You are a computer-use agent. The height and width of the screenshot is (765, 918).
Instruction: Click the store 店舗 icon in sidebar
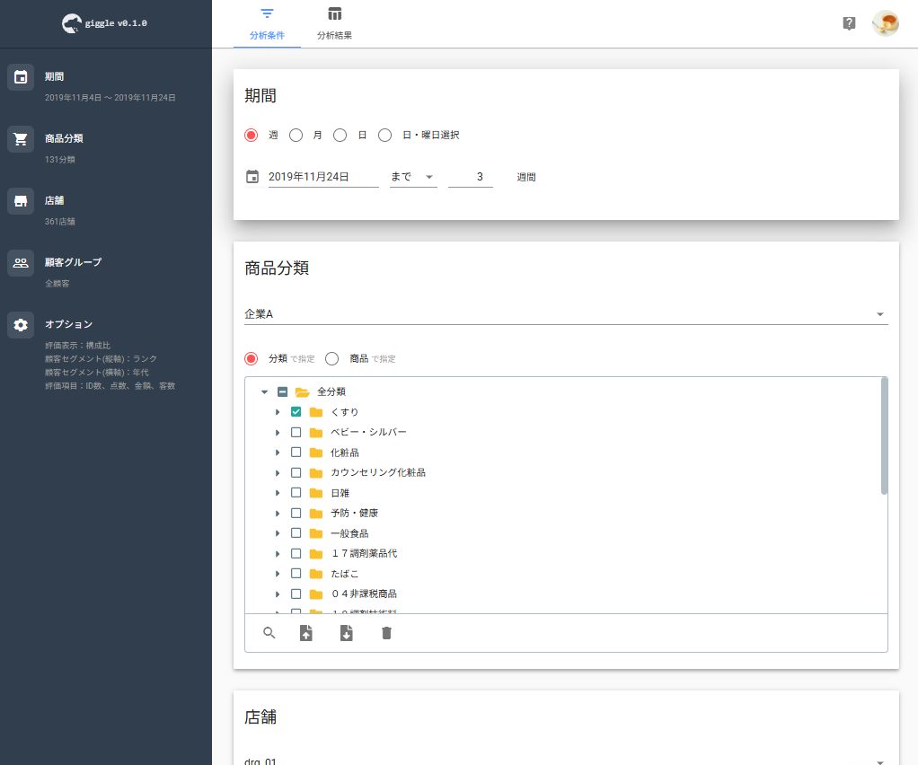pos(21,201)
